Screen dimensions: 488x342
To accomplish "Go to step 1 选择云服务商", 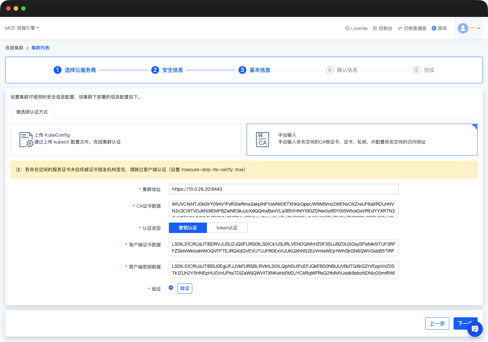I will tap(75, 70).
